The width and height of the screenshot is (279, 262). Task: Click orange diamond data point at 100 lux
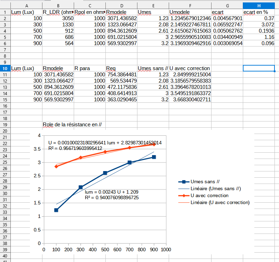pyautogui.click(x=56, y=167)
